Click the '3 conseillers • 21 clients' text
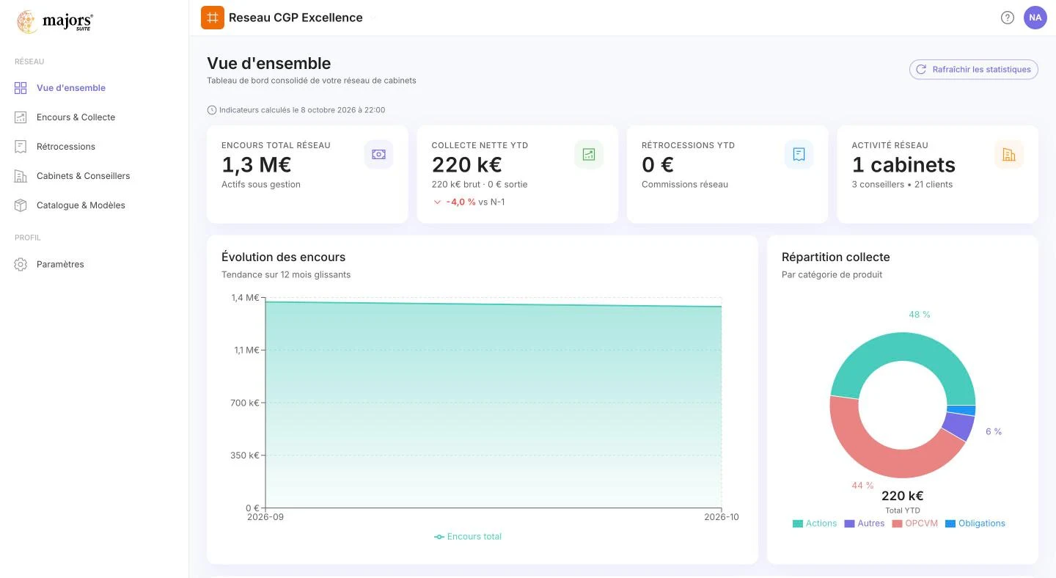Viewport: 1056px width, 578px height. (902, 185)
